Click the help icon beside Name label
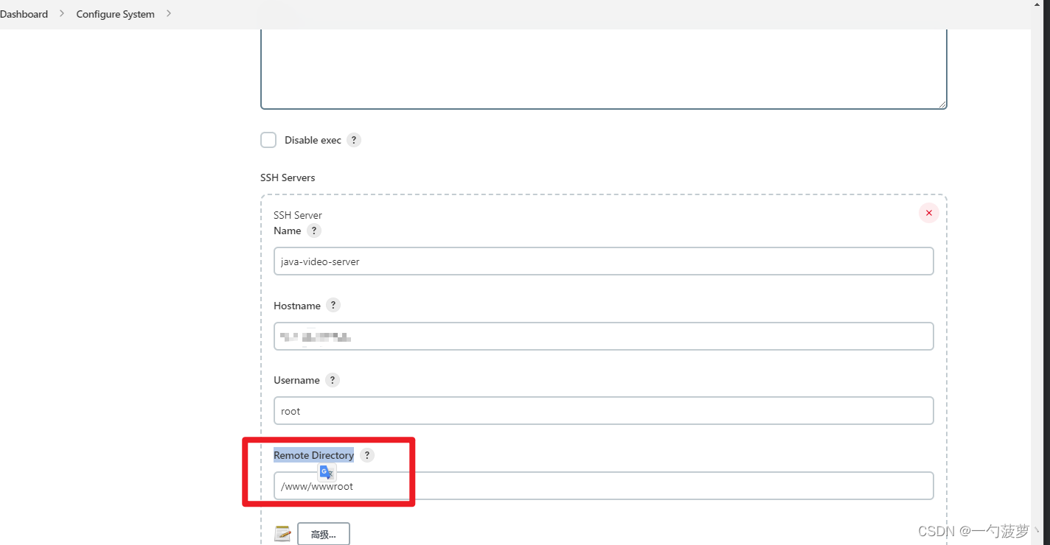The height and width of the screenshot is (545, 1050). [x=314, y=231]
